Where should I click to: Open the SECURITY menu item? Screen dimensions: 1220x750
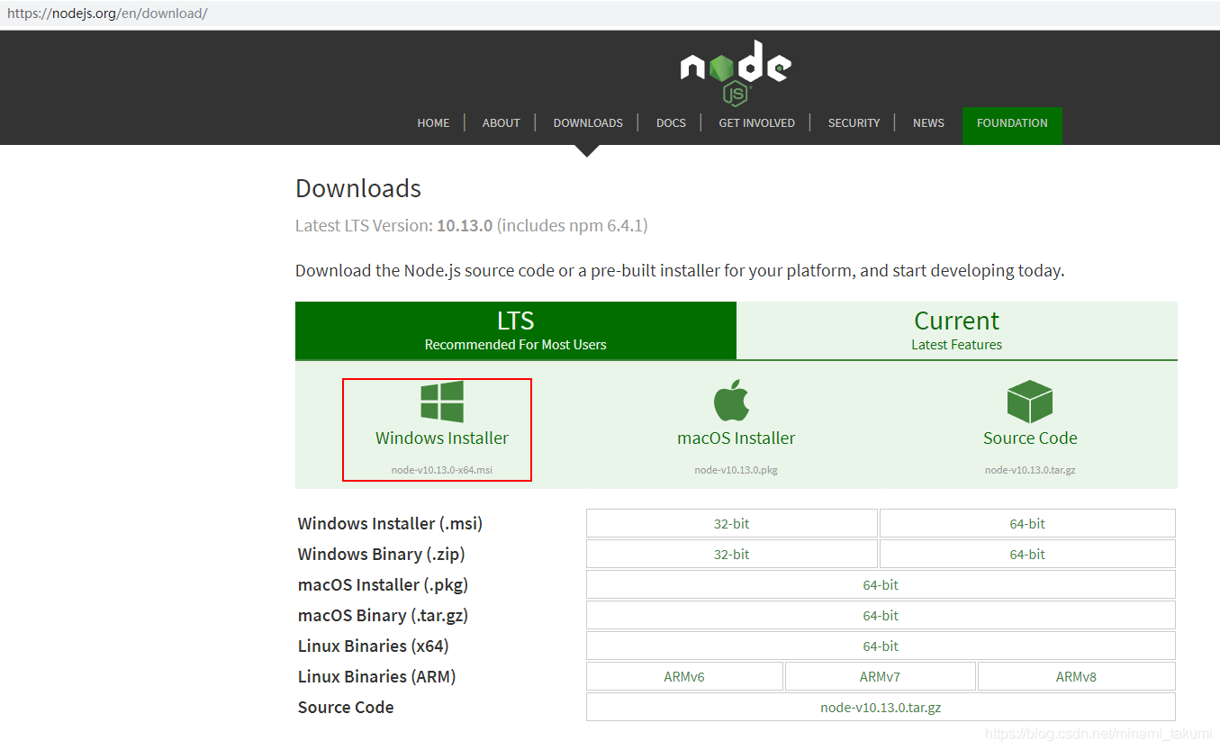click(x=854, y=123)
